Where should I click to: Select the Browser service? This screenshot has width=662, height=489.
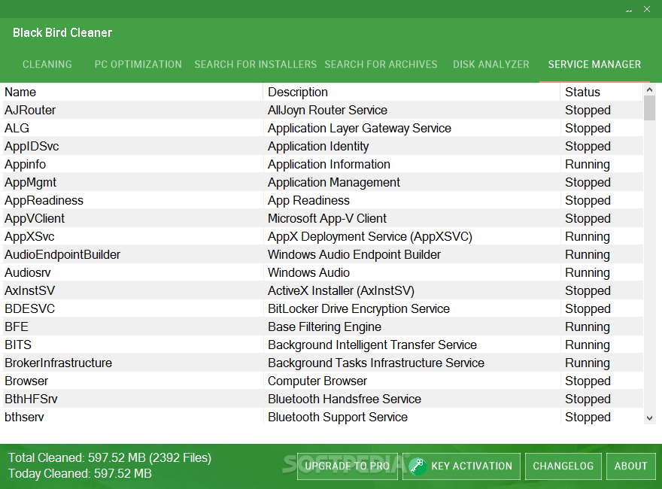26,381
